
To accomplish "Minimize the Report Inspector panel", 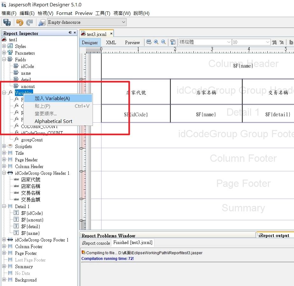I will click(70, 33).
